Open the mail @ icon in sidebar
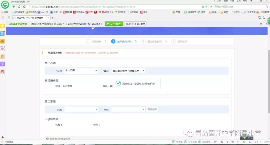 [2, 49]
